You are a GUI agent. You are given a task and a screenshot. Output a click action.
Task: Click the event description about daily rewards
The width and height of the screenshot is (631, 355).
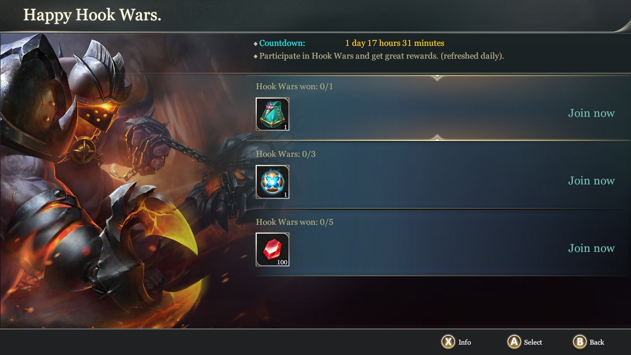pos(382,56)
